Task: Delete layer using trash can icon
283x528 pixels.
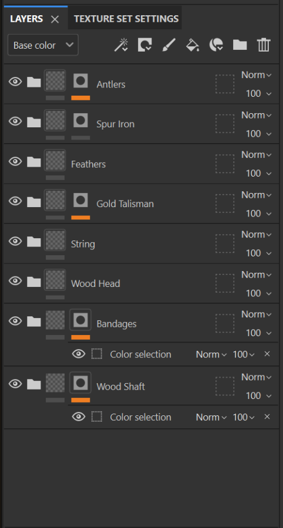Action: (x=264, y=45)
